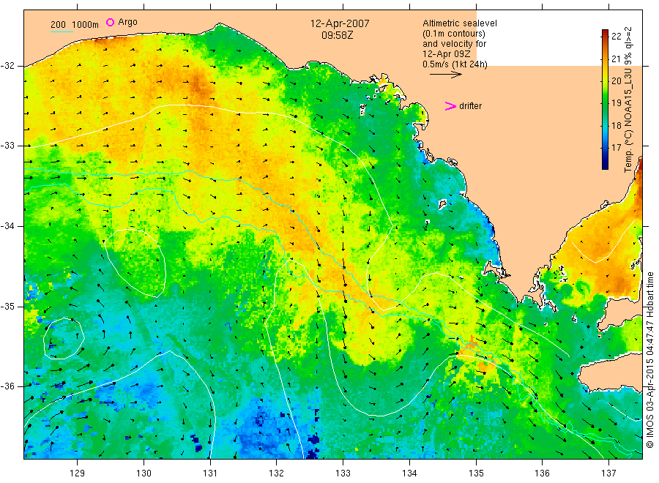Click the longitude label 134
This screenshot has width=659, height=483.
pyautogui.click(x=409, y=473)
